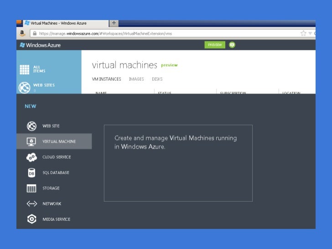The width and height of the screenshot is (332, 249).
Task: Open Web Sites label in the sidebar
Action: pyautogui.click(x=44, y=85)
